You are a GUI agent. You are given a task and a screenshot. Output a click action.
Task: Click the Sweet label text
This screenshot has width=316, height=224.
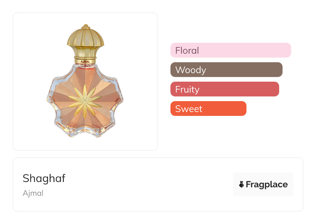point(189,109)
